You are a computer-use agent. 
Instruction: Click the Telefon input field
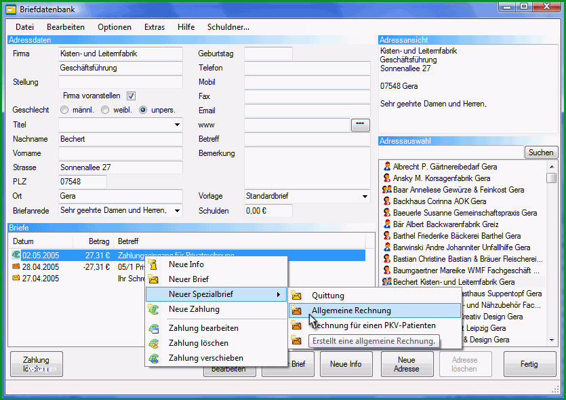pyautogui.click(x=307, y=68)
